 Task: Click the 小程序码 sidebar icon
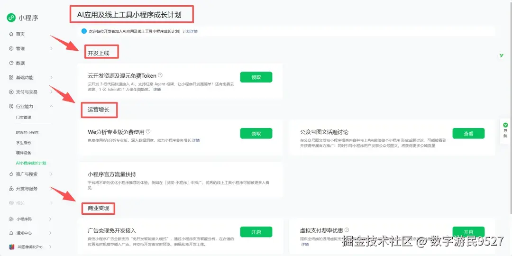tap(11, 219)
